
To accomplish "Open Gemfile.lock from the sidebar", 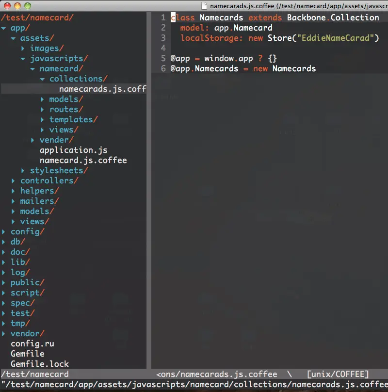I will [39, 364].
